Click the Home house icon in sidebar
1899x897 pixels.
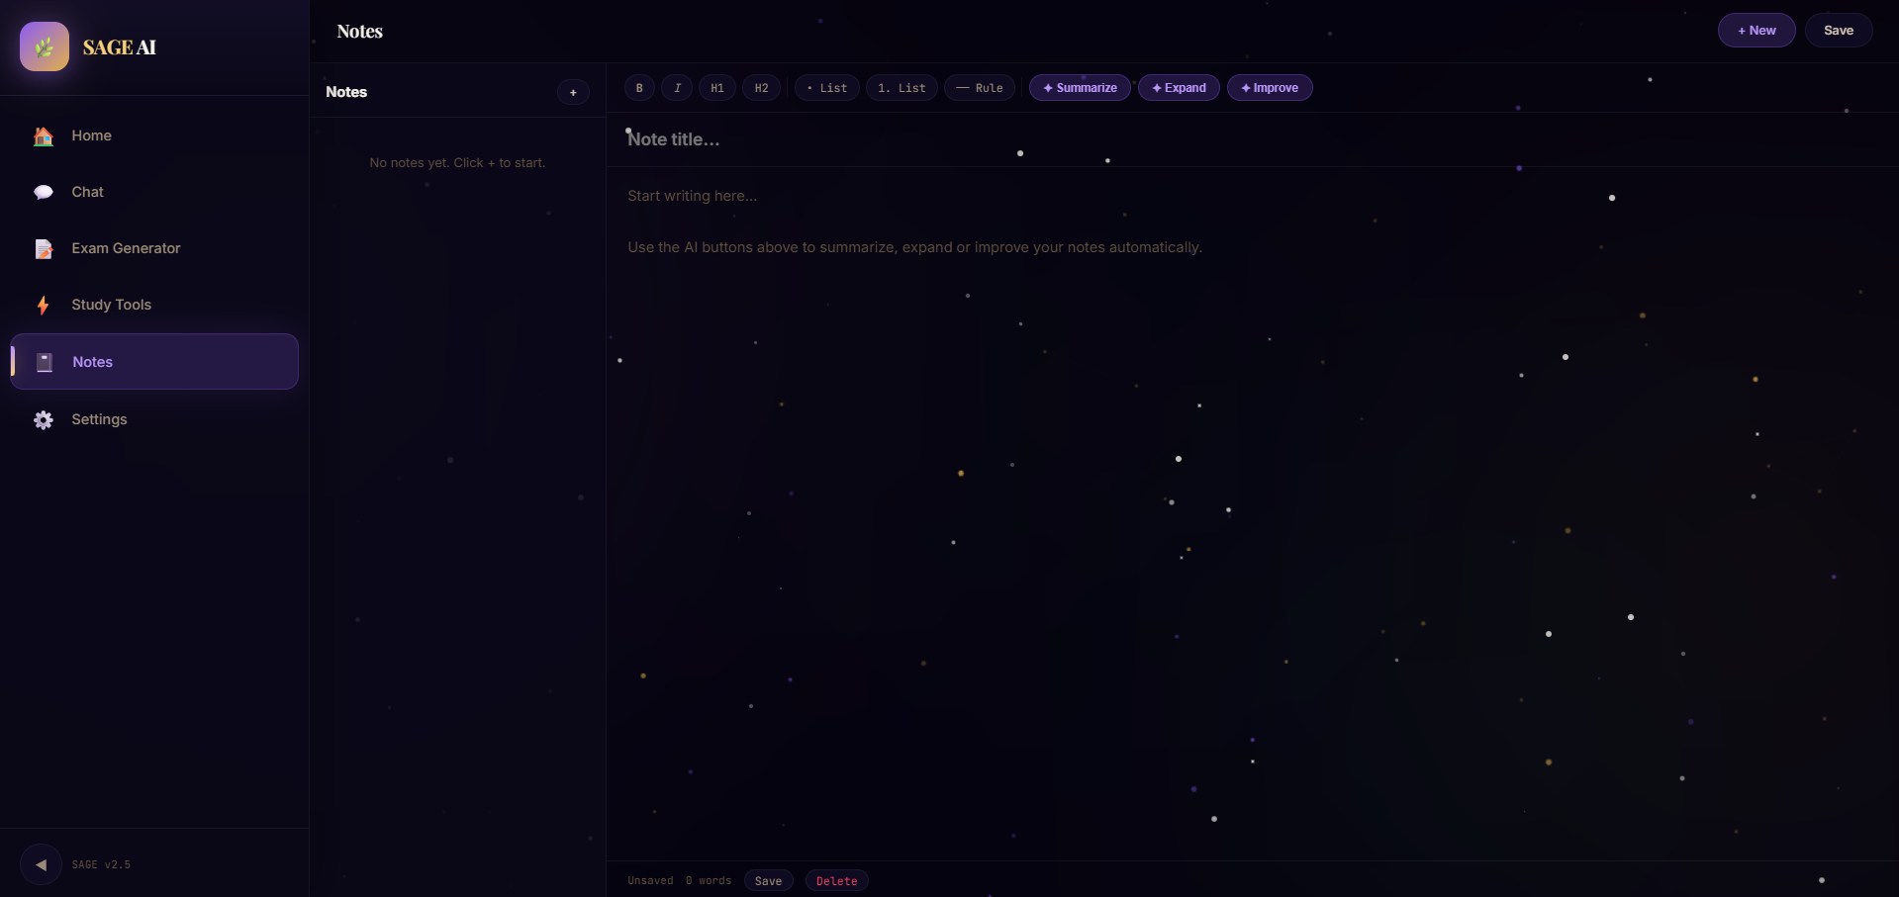(x=44, y=136)
